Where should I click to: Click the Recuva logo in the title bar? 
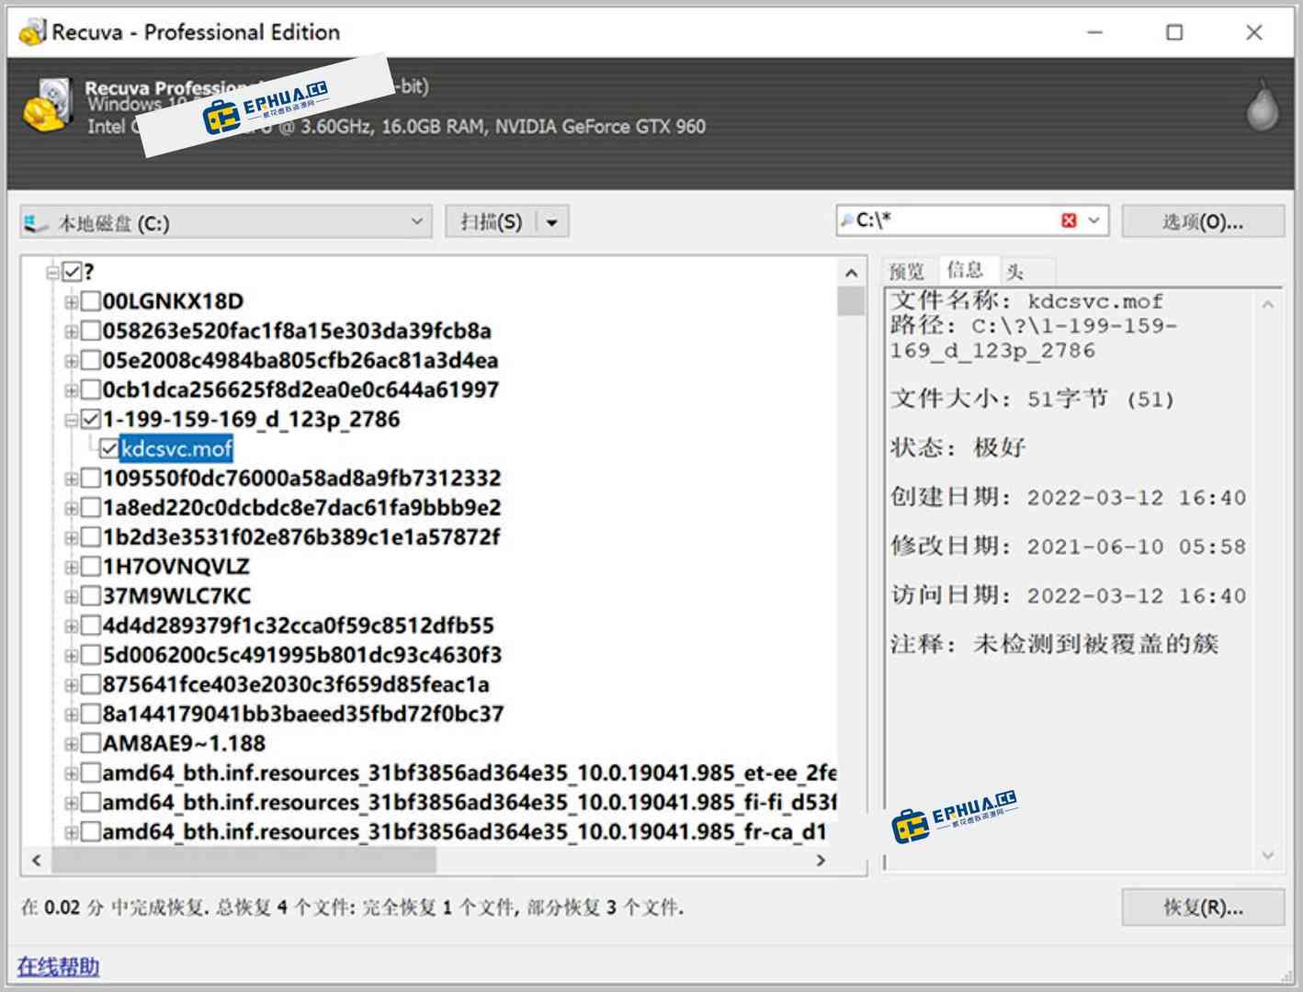click(x=33, y=30)
